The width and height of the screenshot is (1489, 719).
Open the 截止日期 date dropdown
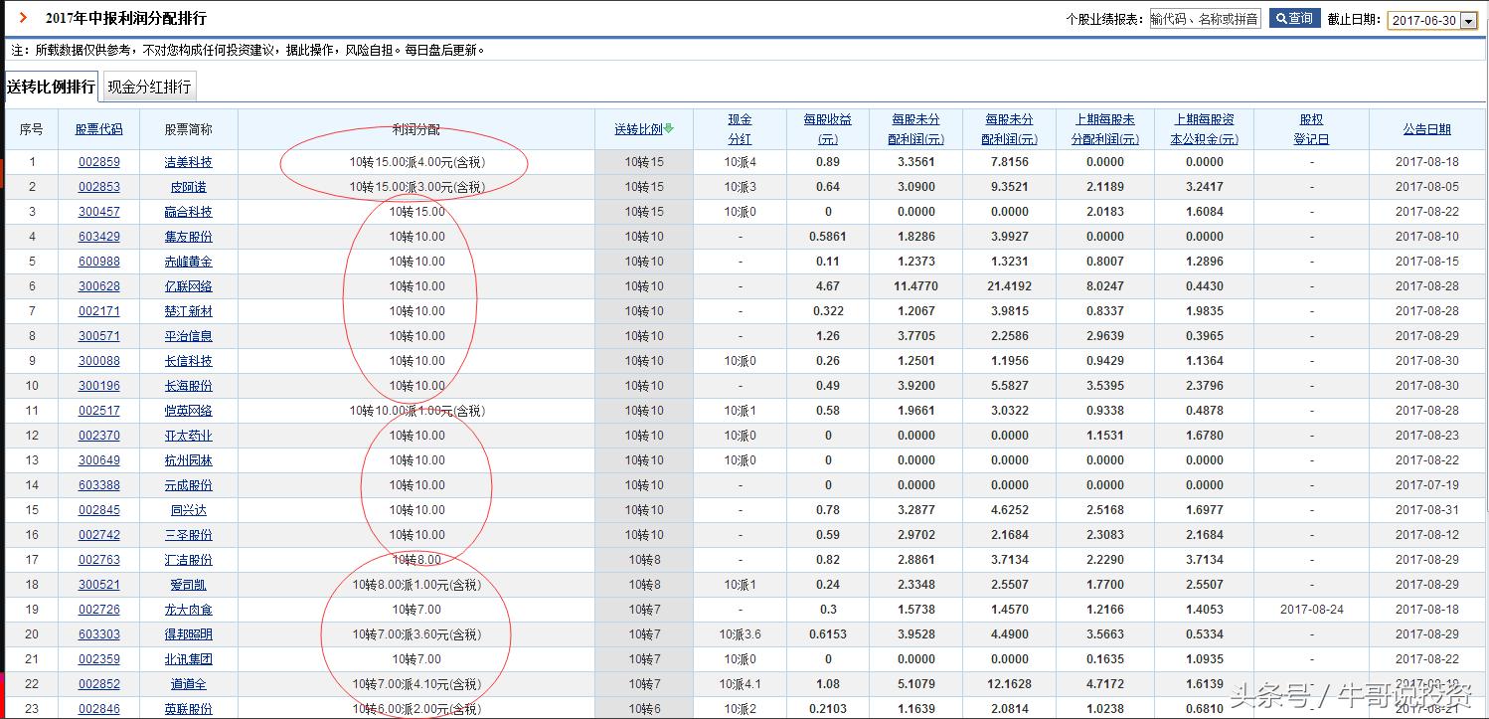coord(1468,21)
